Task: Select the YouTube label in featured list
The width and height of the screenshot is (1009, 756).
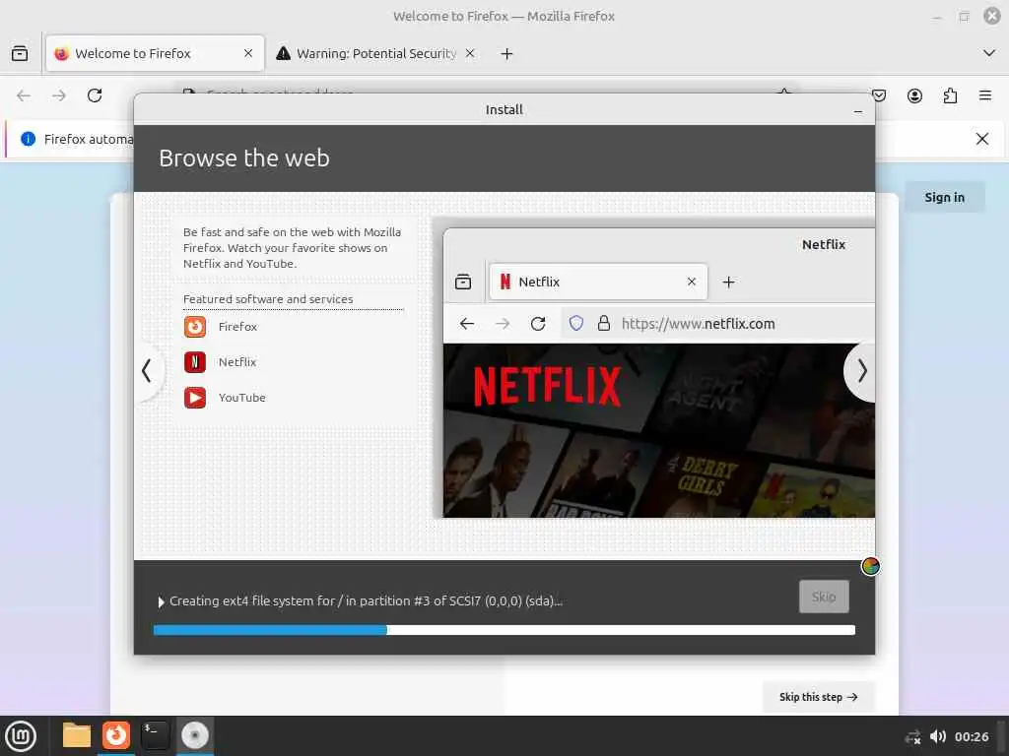Action: [242, 398]
